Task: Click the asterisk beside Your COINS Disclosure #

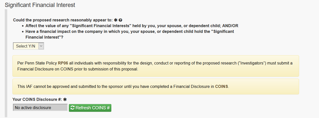Action: [65, 99]
